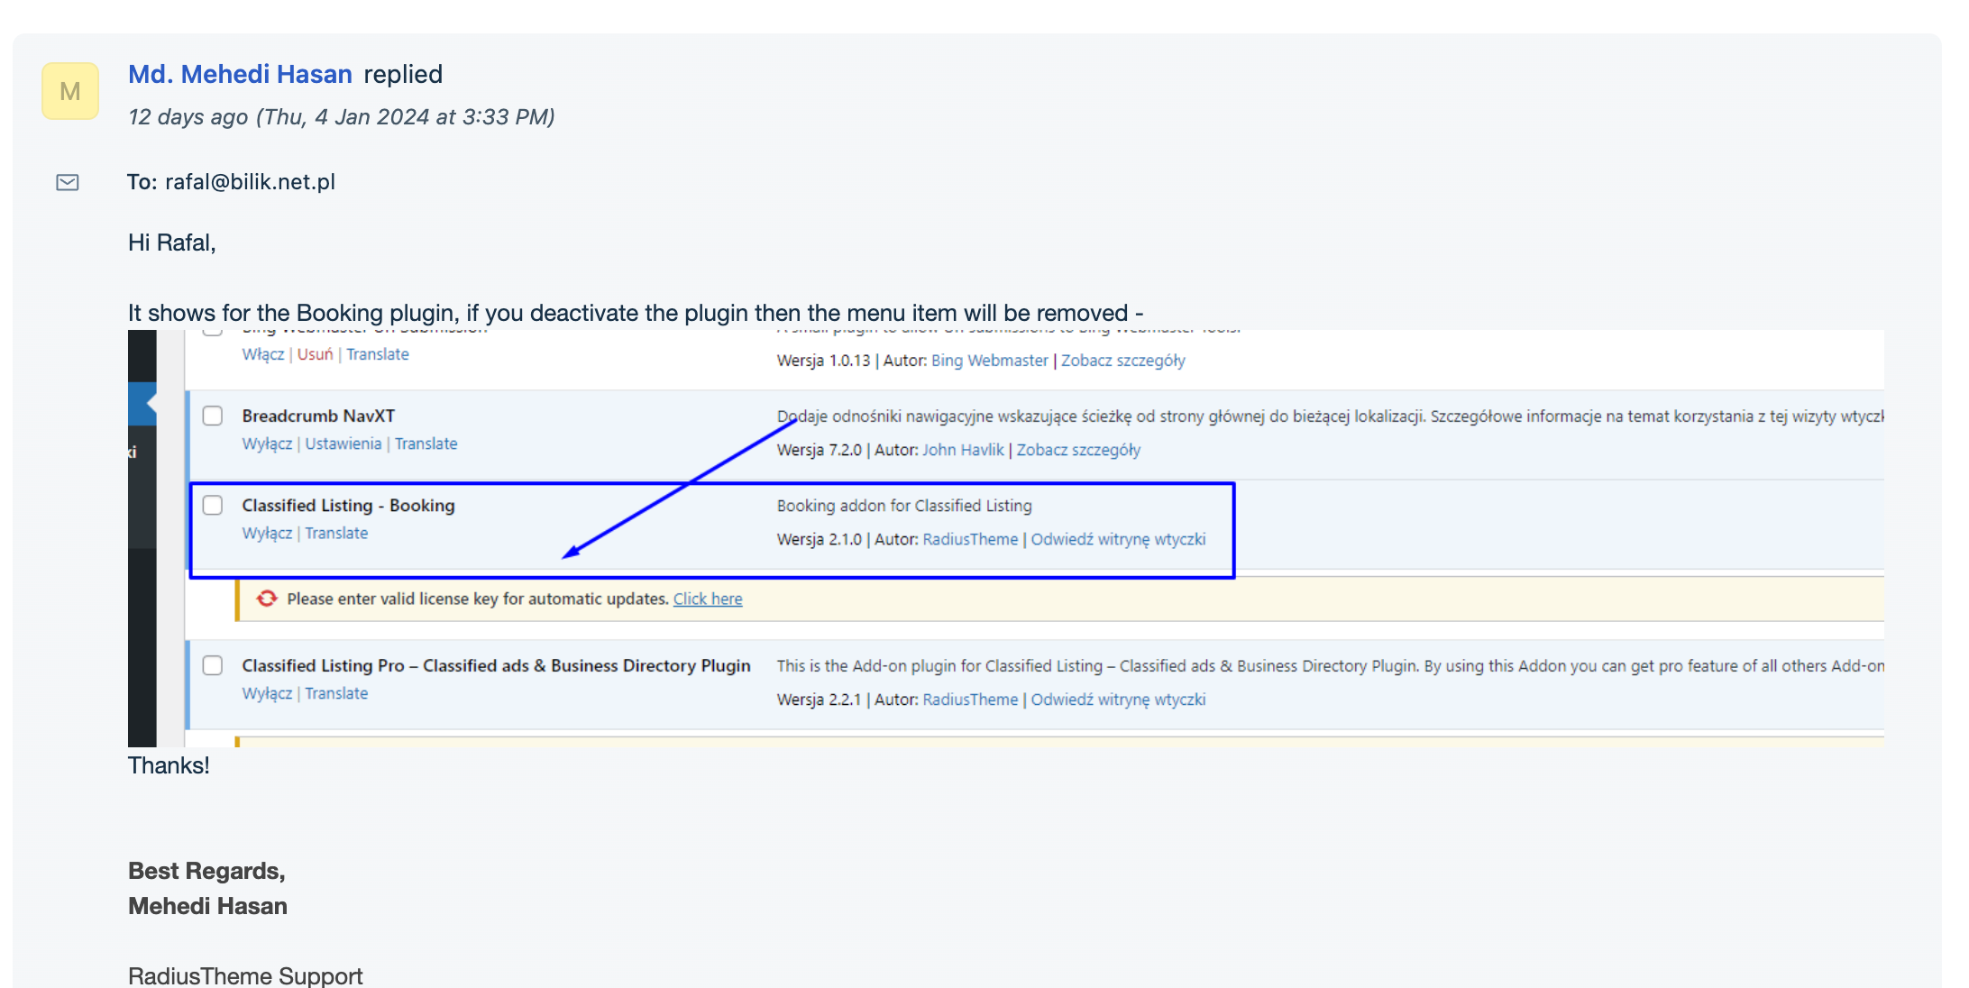Image resolution: width=1969 pixels, height=988 pixels.
Task: Click the 'Thanks!' line
Action: point(169,765)
